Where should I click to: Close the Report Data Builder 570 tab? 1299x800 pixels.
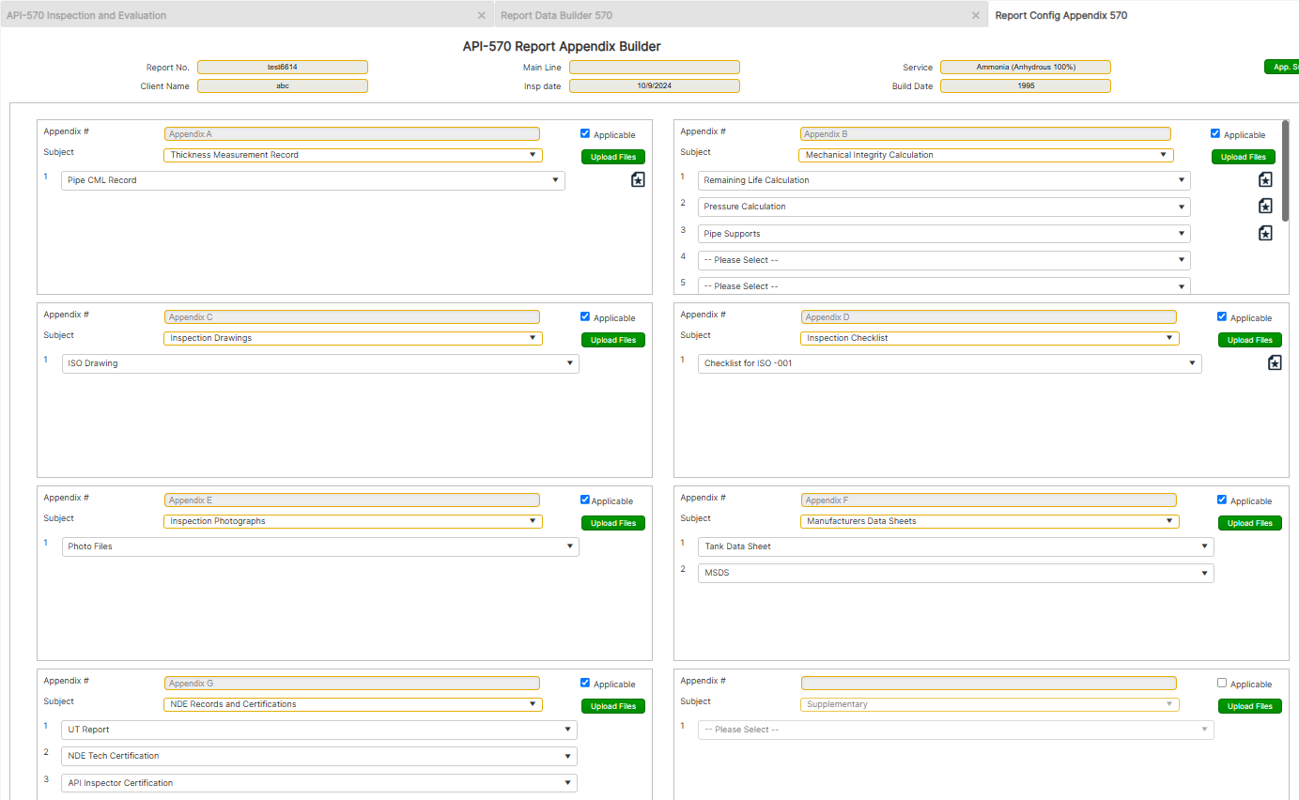[x=975, y=15]
